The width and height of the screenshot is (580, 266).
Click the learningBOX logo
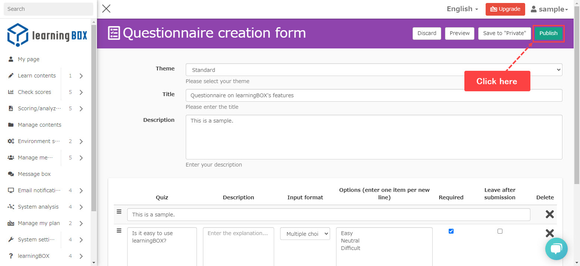[x=47, y=35]
